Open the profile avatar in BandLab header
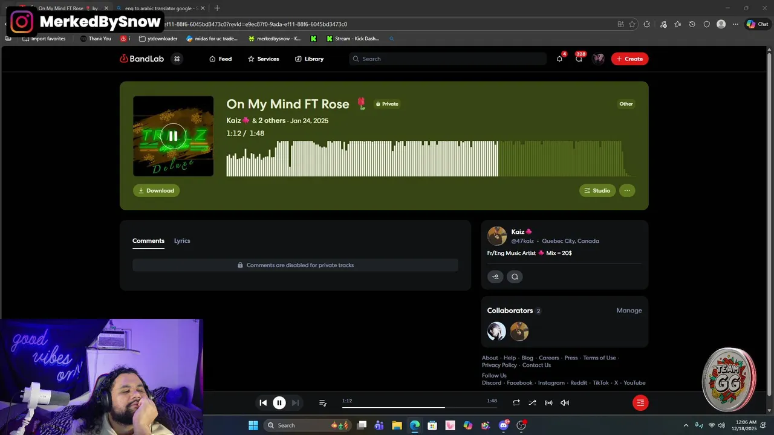The image size is (774, 435). [599, 59]
